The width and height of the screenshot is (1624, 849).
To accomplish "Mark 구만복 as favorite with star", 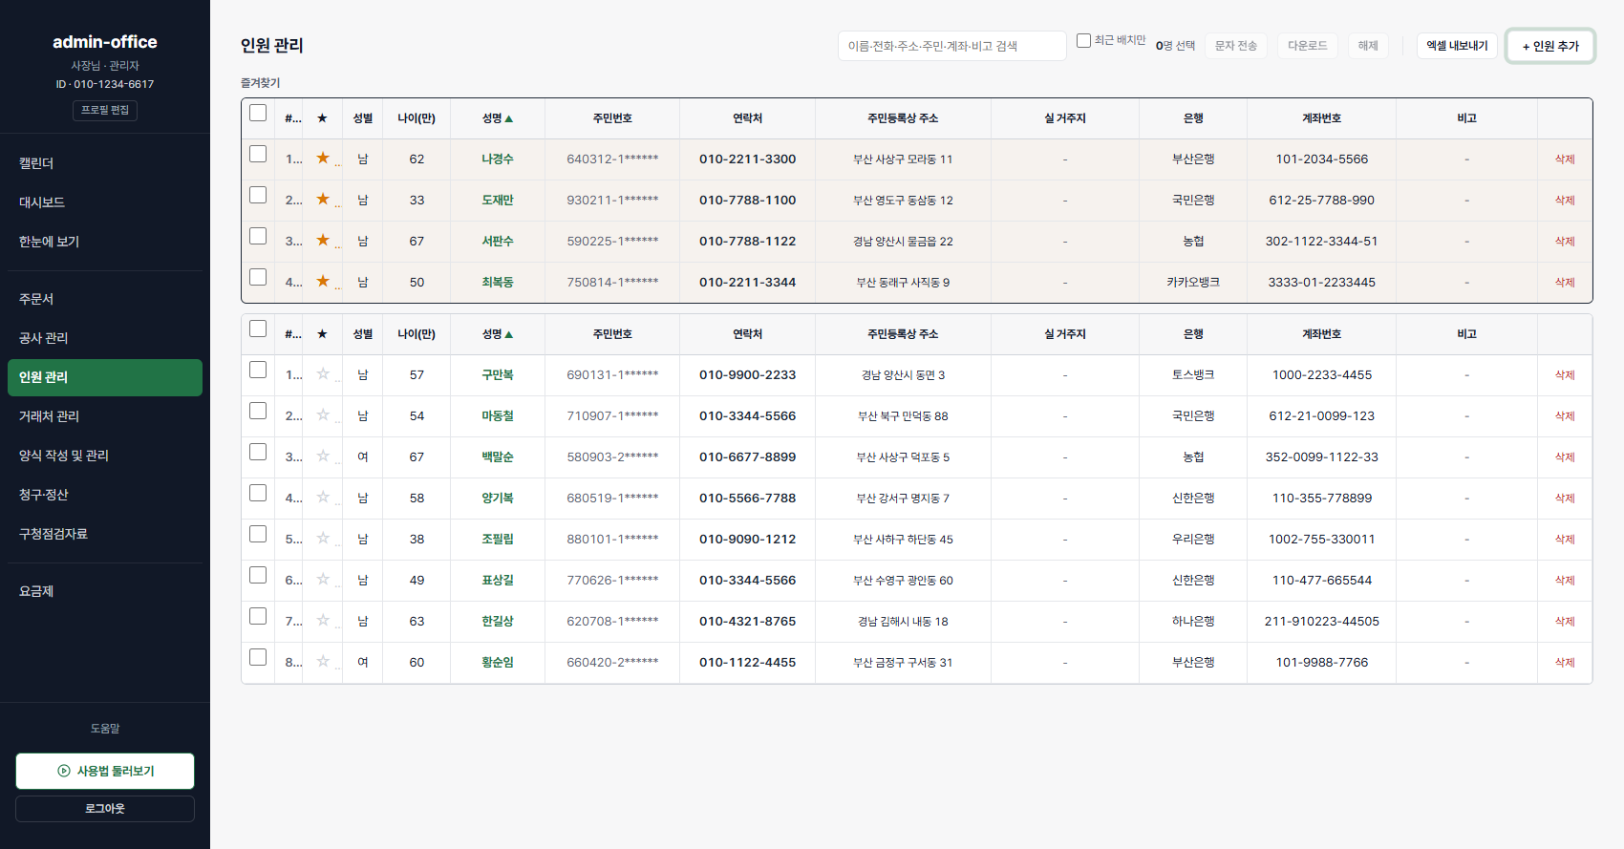I will 323,373.
